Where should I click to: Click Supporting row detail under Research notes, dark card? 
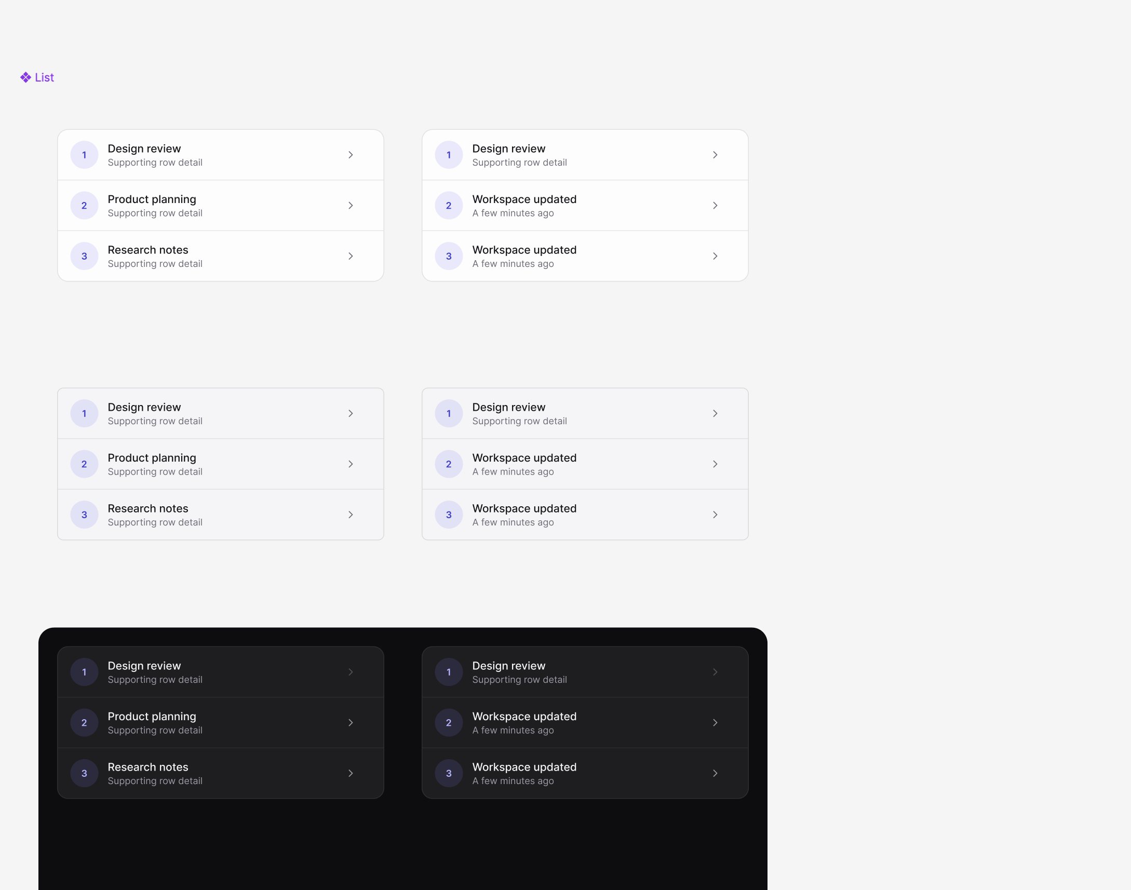(x=155, y=780)
